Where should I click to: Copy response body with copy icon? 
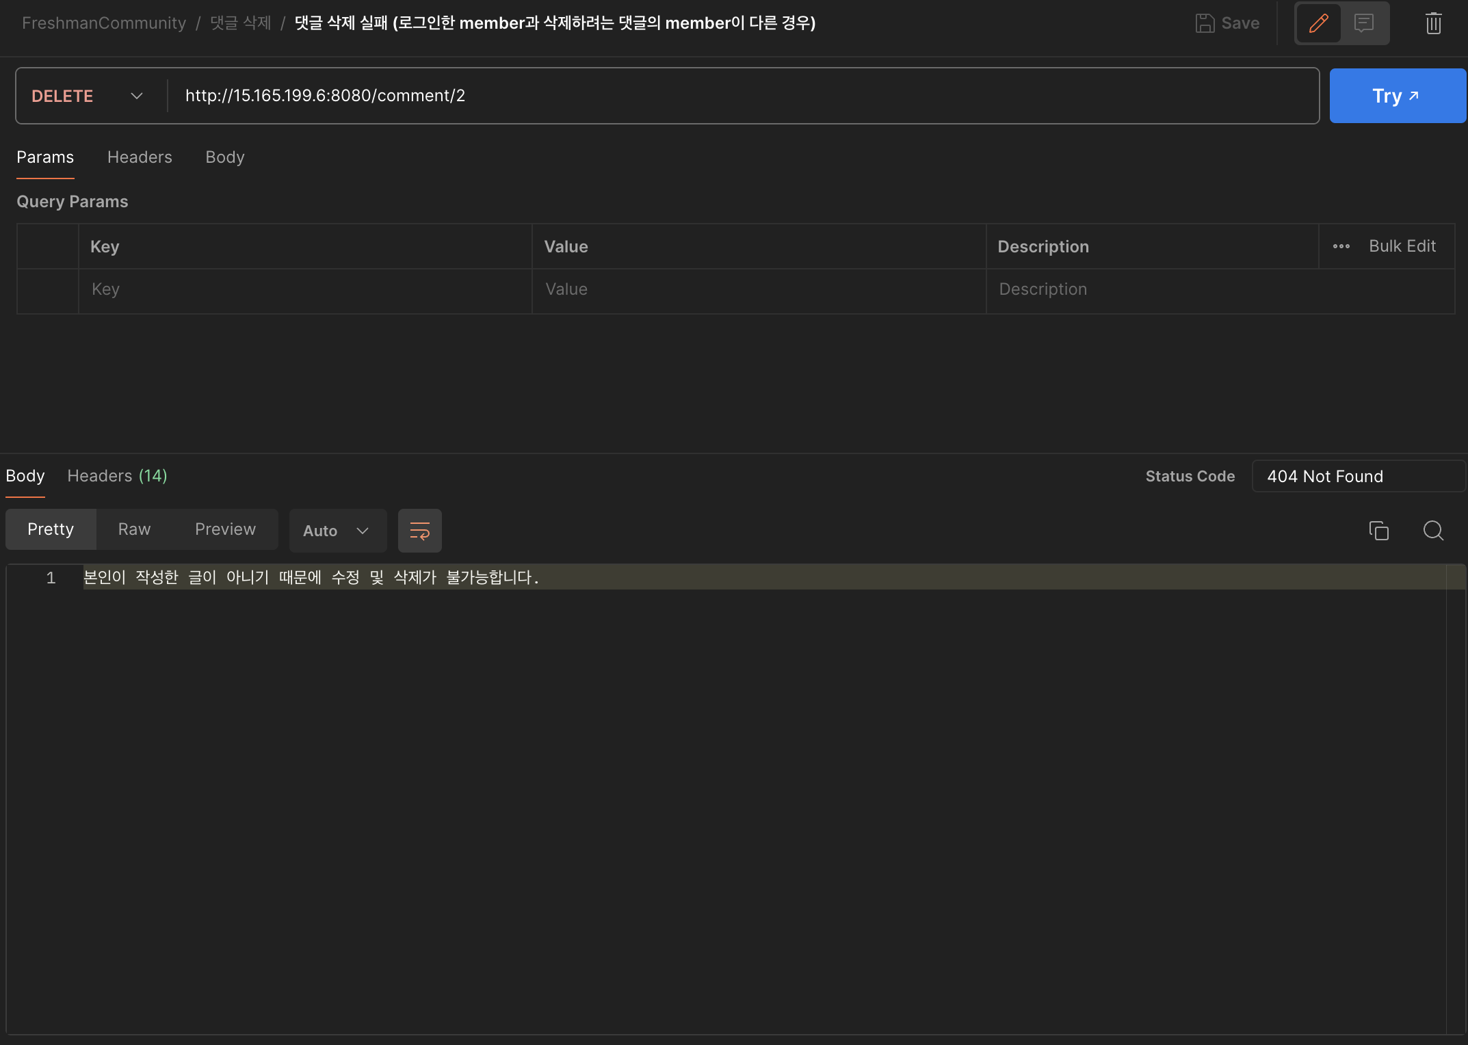pos(1378,531)
